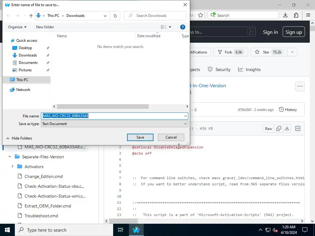Open browser Extensions puzzle icon
This screenshot has height=236, width=315.
[296, 15]
